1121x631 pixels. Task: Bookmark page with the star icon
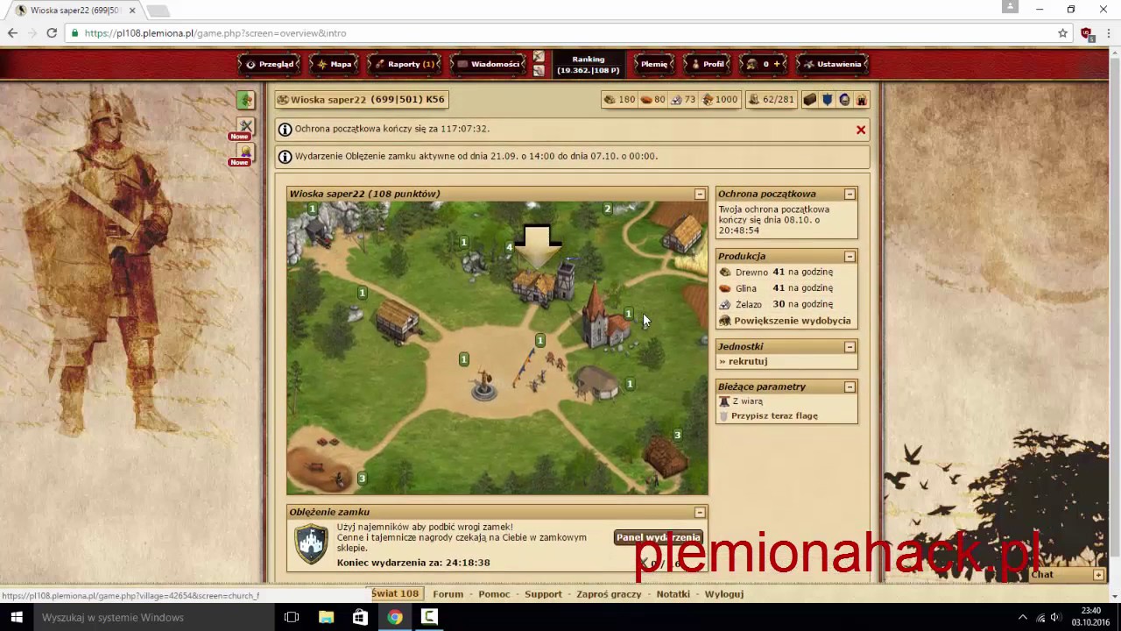pos(1062,33)
